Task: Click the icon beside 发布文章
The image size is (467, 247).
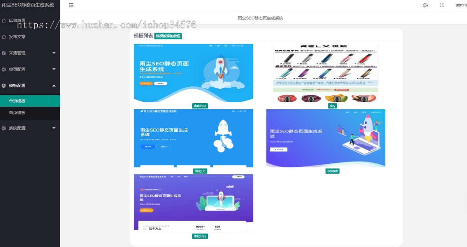Action: [x=4, y=37]
